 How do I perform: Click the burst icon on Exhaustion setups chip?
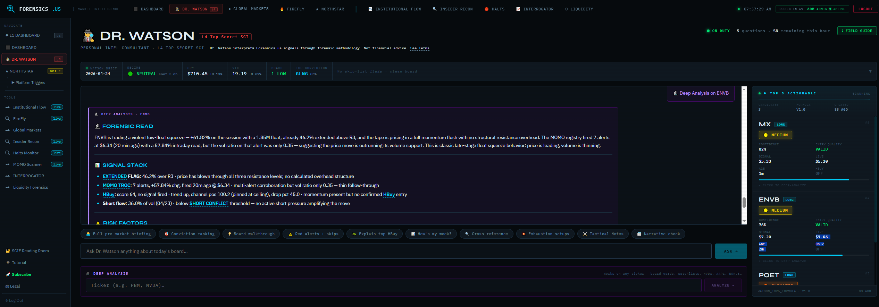pyautogui.click(x=524, y=234)
